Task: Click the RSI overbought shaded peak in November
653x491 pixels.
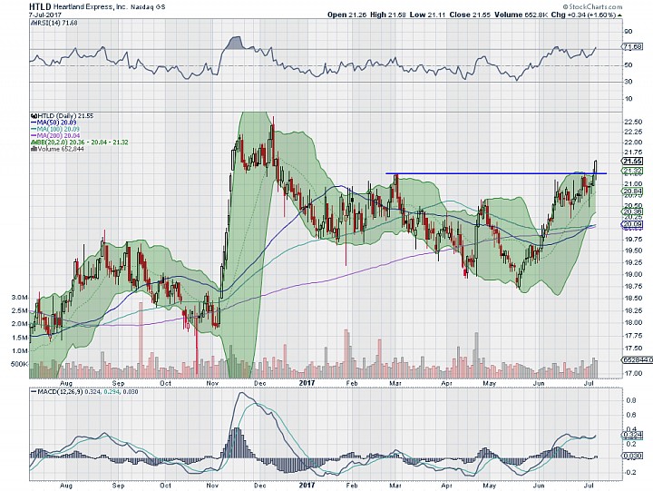Action: [235, 41]
